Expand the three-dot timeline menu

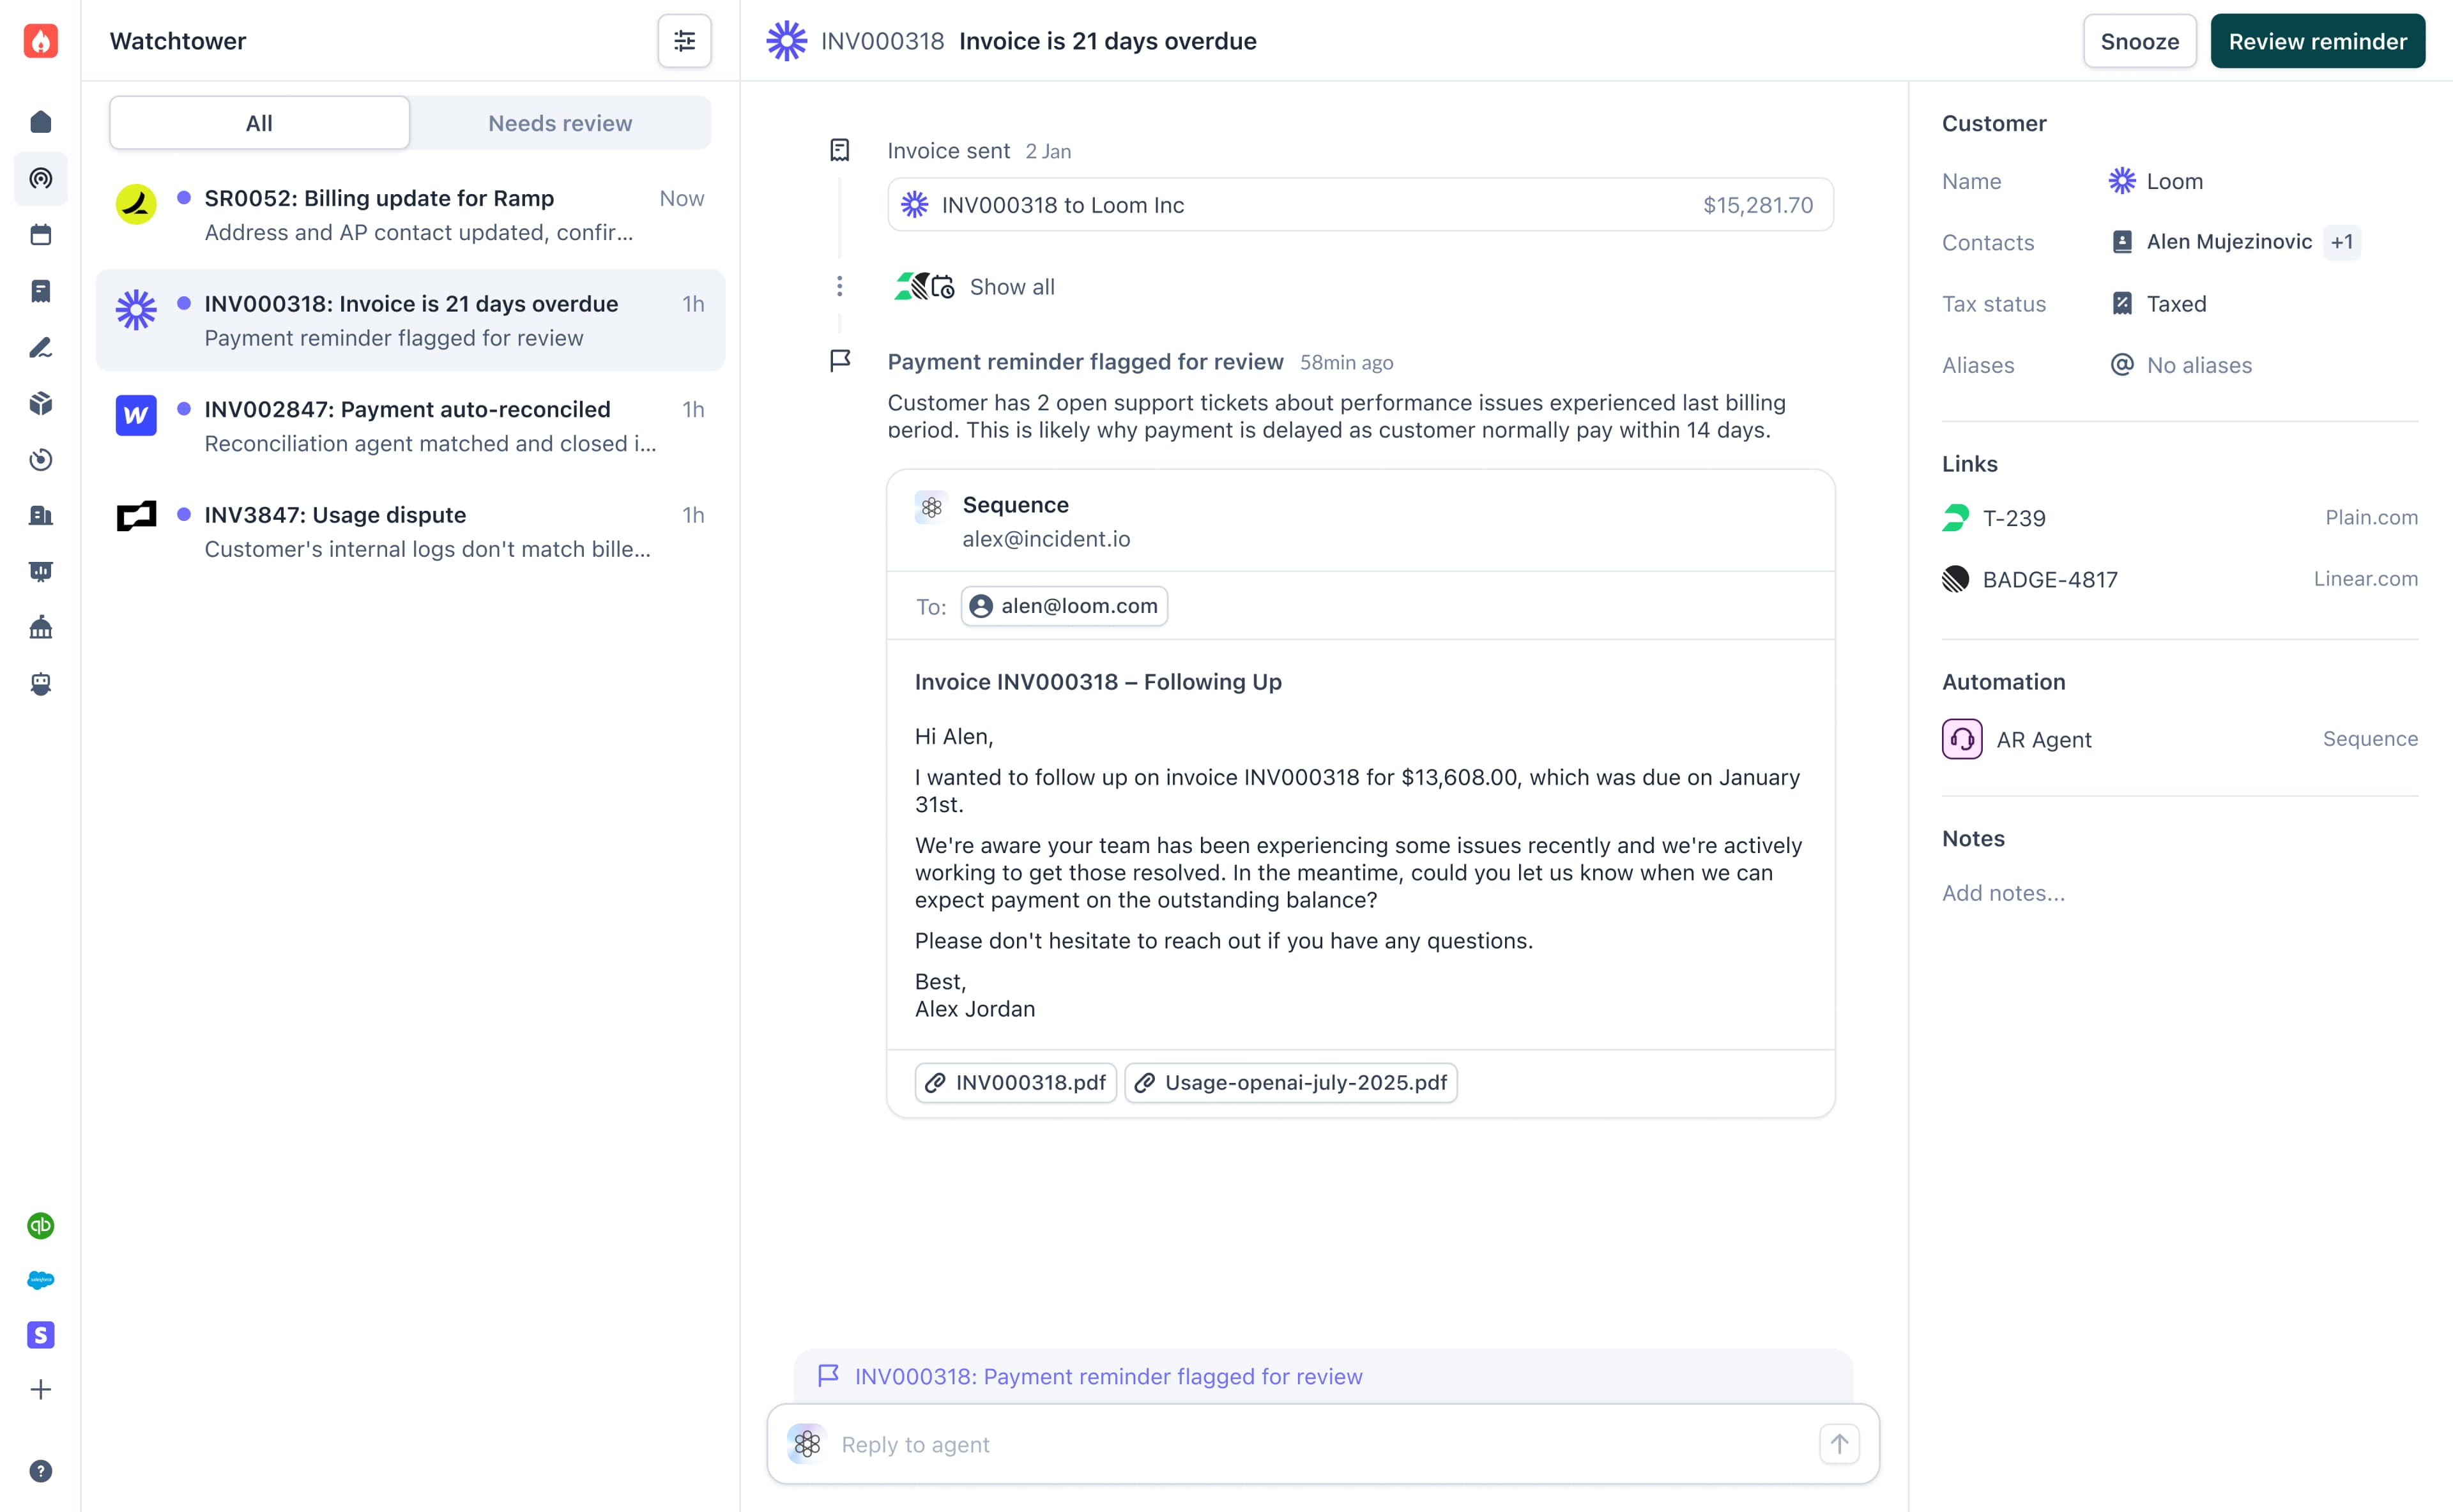pos(839,287)
